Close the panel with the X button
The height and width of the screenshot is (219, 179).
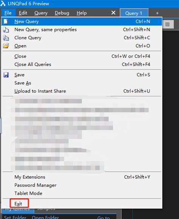(x=113, y=13)
